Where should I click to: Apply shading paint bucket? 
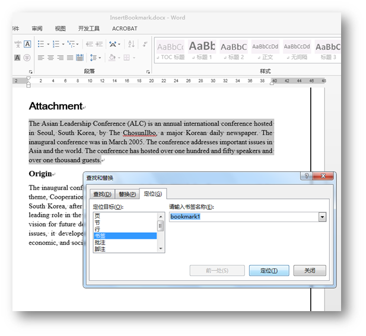click(x=112, y=57)
